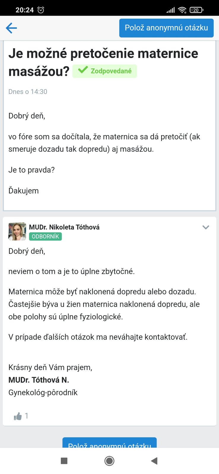Tap the alarm clock icon in status bar

click(x=41, y=10)
